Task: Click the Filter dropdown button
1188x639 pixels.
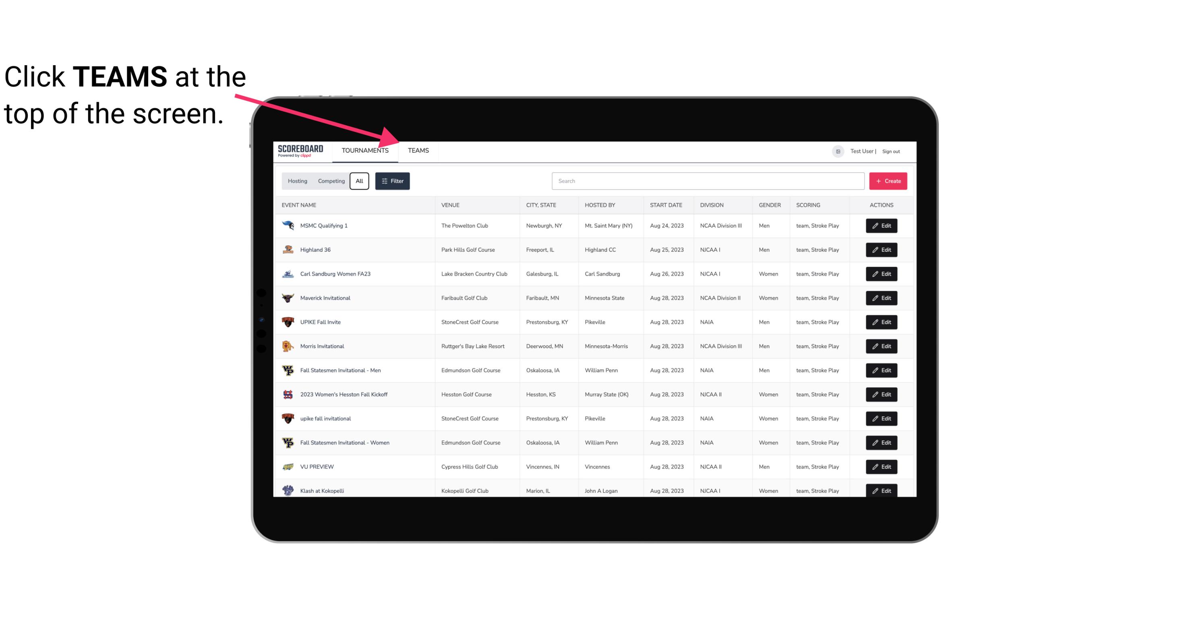Action: coord(392,180)
